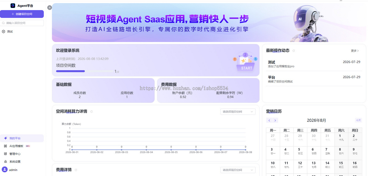The height and width of the screenshot is (176, 368).
Task: Click the last login time text
Action: coord(82,59)
